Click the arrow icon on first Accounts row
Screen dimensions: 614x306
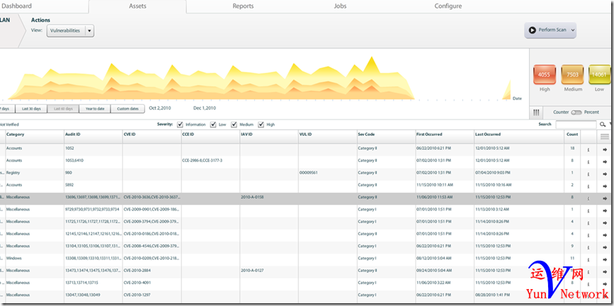(x=605, y=149)
